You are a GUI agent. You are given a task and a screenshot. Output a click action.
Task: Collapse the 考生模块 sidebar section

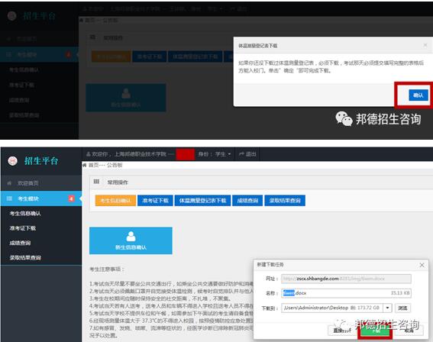point(41,198)
